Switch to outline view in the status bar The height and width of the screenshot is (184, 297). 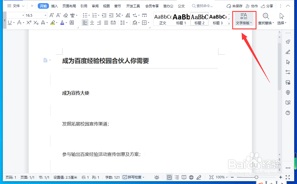(177, 177)
